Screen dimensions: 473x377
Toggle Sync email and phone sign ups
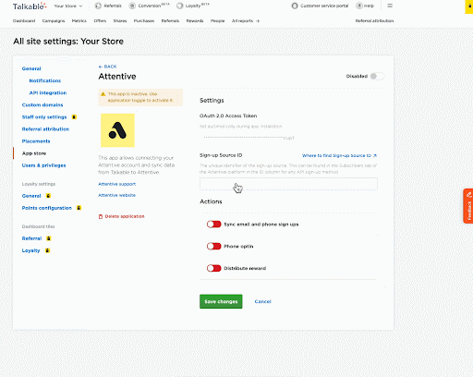(x=214, y=225)
